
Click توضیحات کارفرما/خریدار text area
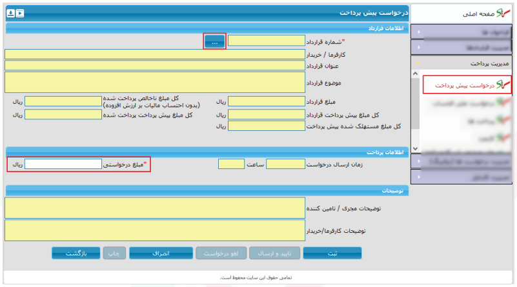pos(155,230)
